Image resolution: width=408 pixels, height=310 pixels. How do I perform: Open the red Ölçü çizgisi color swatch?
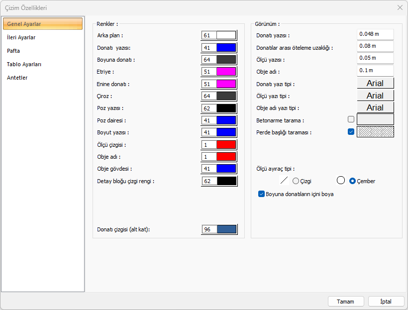(x=226, y=145)
